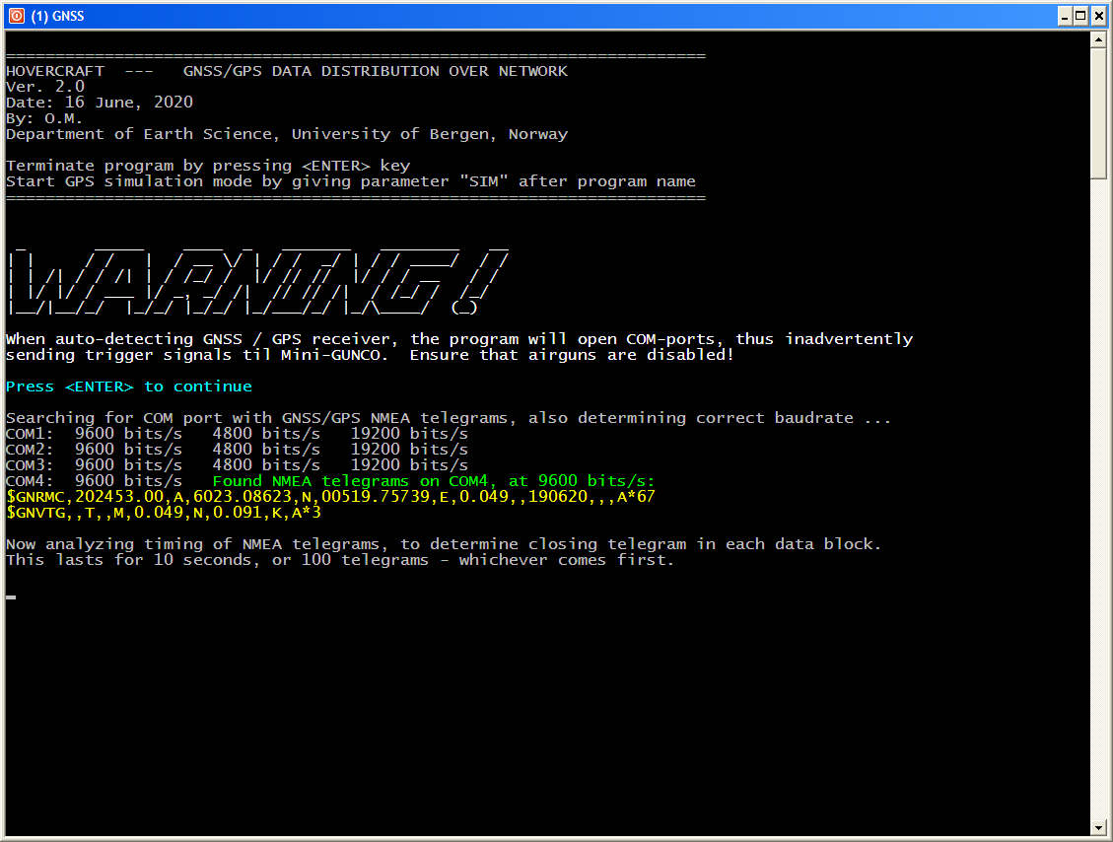Click the COM1 baudrate scan line
Image resolution: width=1113 pixels, height=842 pixels.
pyautogui.click(x=237, y=434)
